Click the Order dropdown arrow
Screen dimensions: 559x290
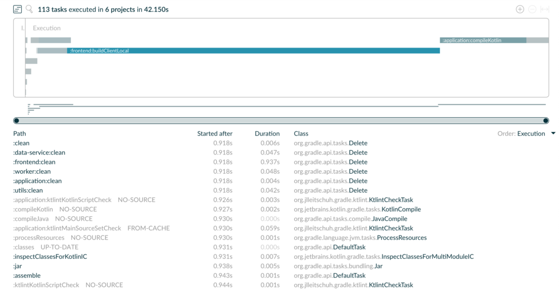point(553,134)
